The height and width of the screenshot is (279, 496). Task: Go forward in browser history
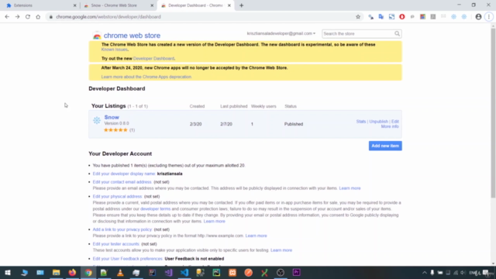(17, 17)
